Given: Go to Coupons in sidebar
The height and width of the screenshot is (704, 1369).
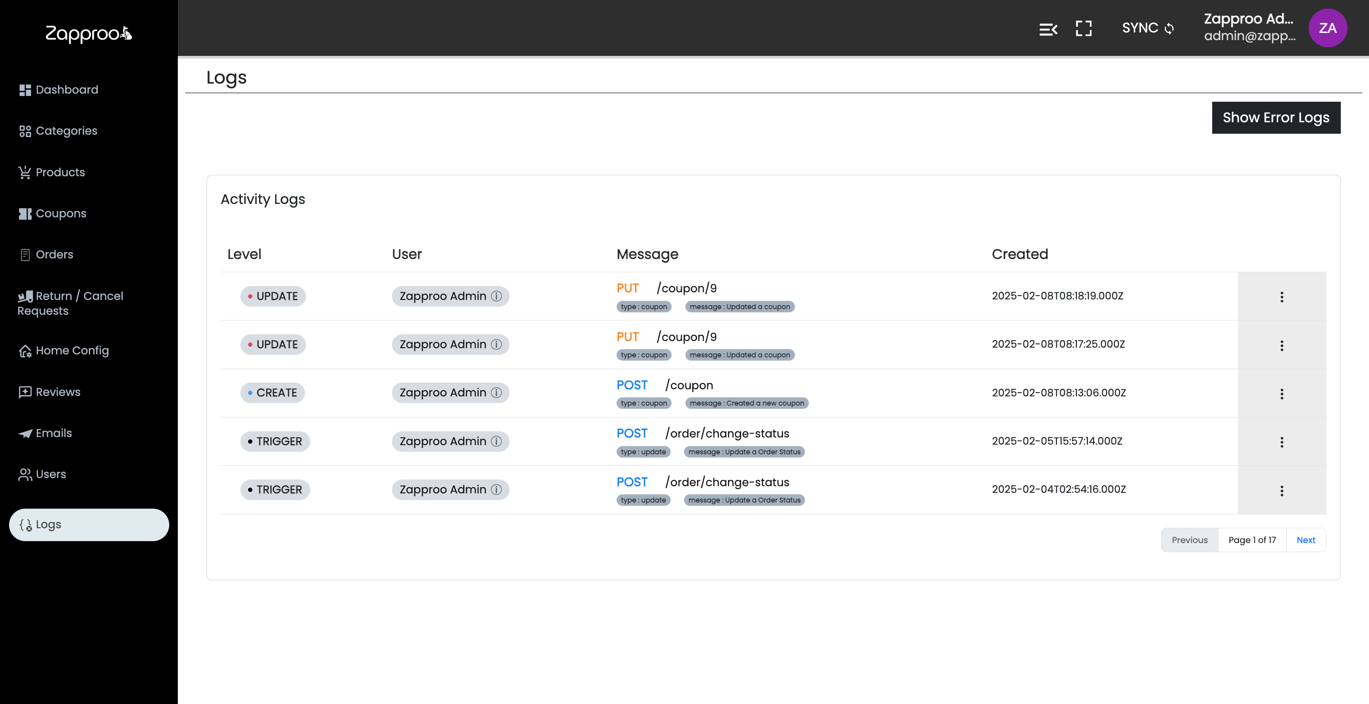Looking at the screenshot, I should pyautogui.click(x=61, y=213).
